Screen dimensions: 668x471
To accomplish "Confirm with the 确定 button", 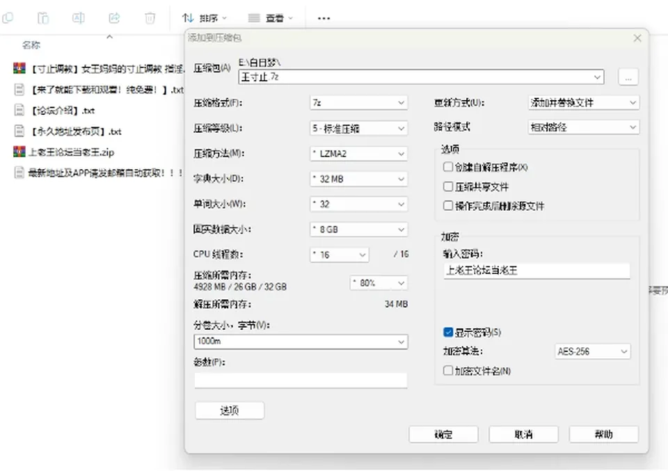I will tap(443, 434).
